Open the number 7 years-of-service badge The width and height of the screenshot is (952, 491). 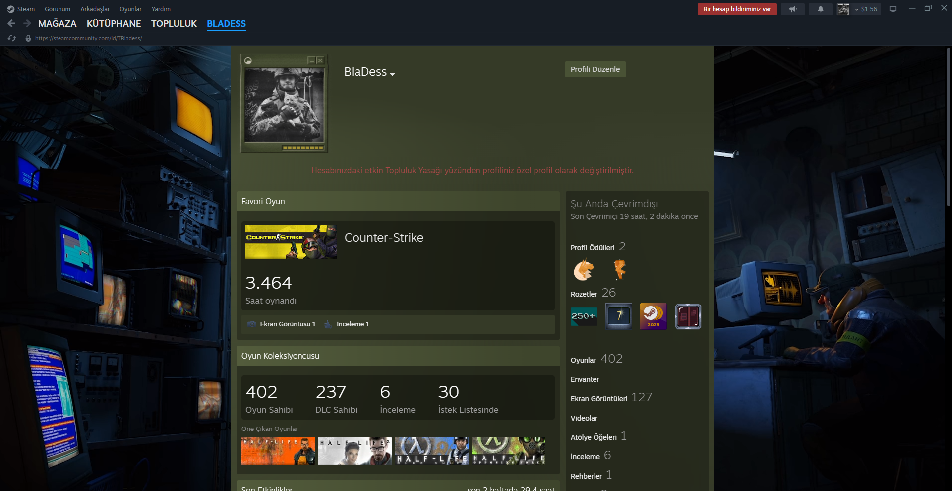tap(619, 316)
